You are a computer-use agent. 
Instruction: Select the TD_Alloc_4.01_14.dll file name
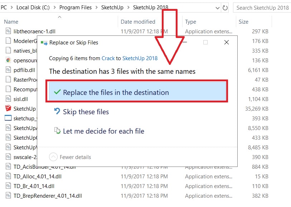point(38,176)
